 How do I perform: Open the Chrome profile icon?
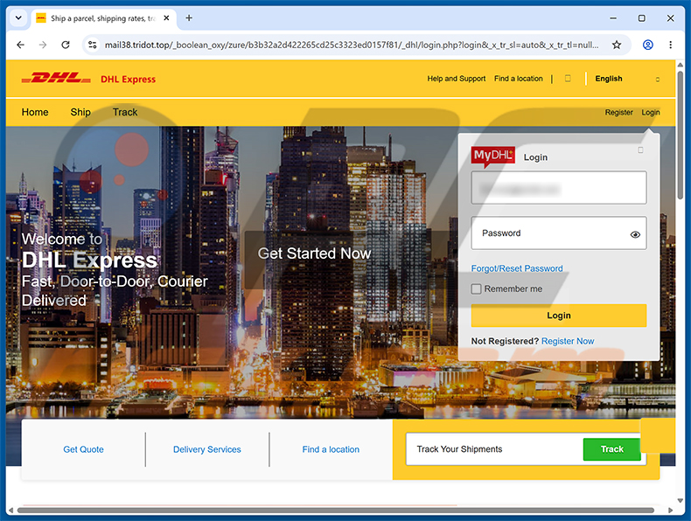click(648, 45)
